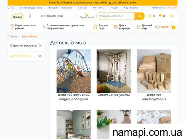The height and width of the screenshot is (139, 185).
Task: Go to Главная breadcrumb
Action: click(12, 36)
